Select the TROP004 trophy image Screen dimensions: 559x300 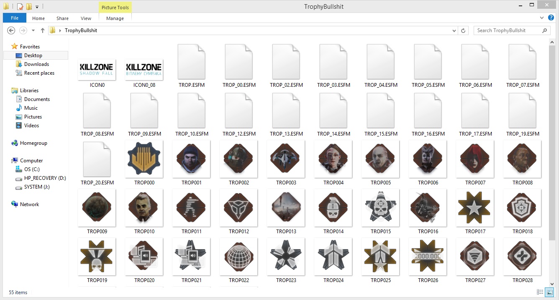[333, 159]
